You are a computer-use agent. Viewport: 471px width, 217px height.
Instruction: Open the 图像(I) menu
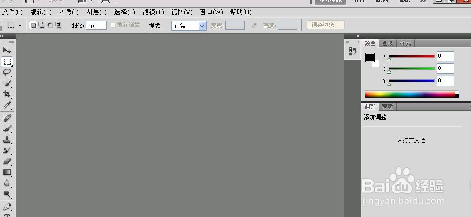click(x=69, y=12)
